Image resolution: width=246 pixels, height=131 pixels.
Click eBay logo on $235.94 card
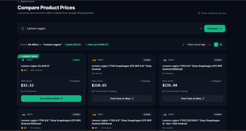(165, 60)
